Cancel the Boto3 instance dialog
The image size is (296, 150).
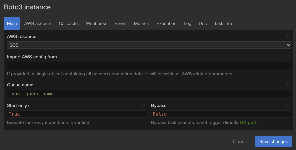click(240, 142)
